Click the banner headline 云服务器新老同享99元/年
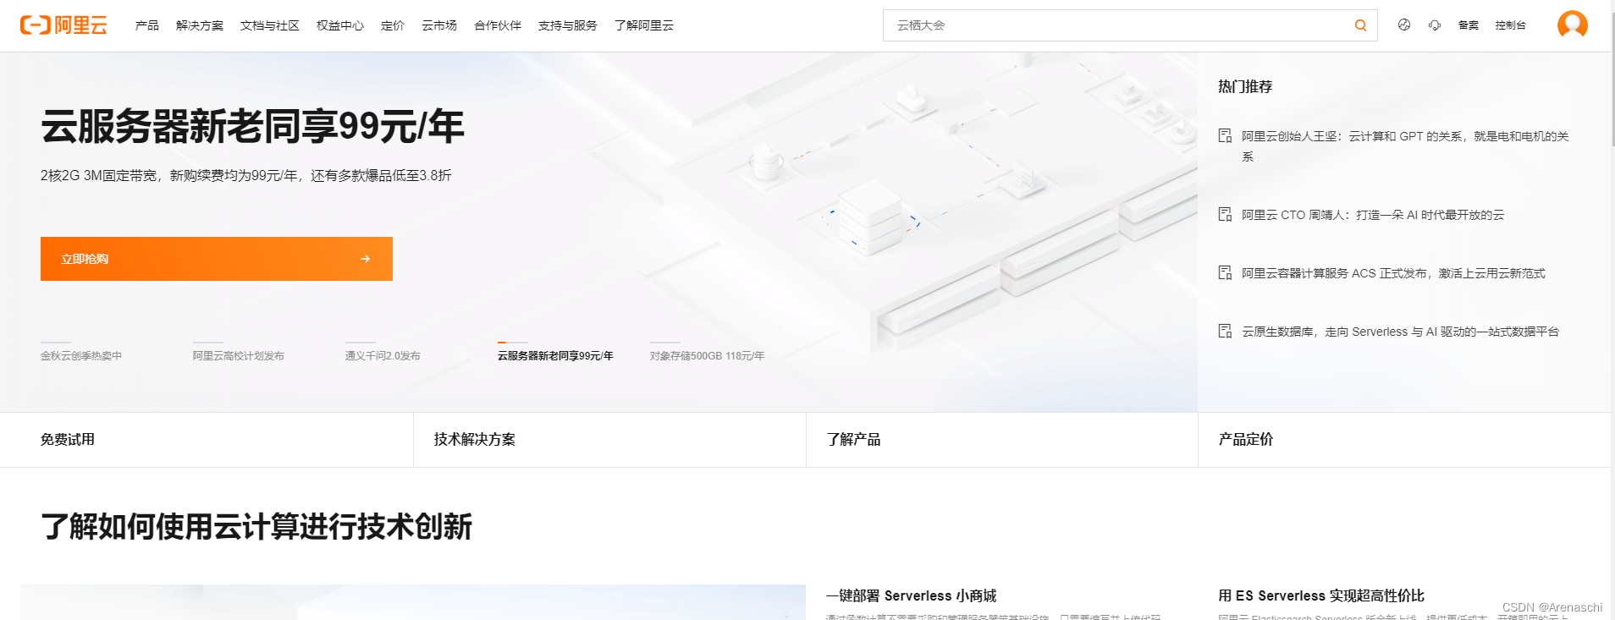The height and width of the screenshot is (620, 1615). pos(252,127)
